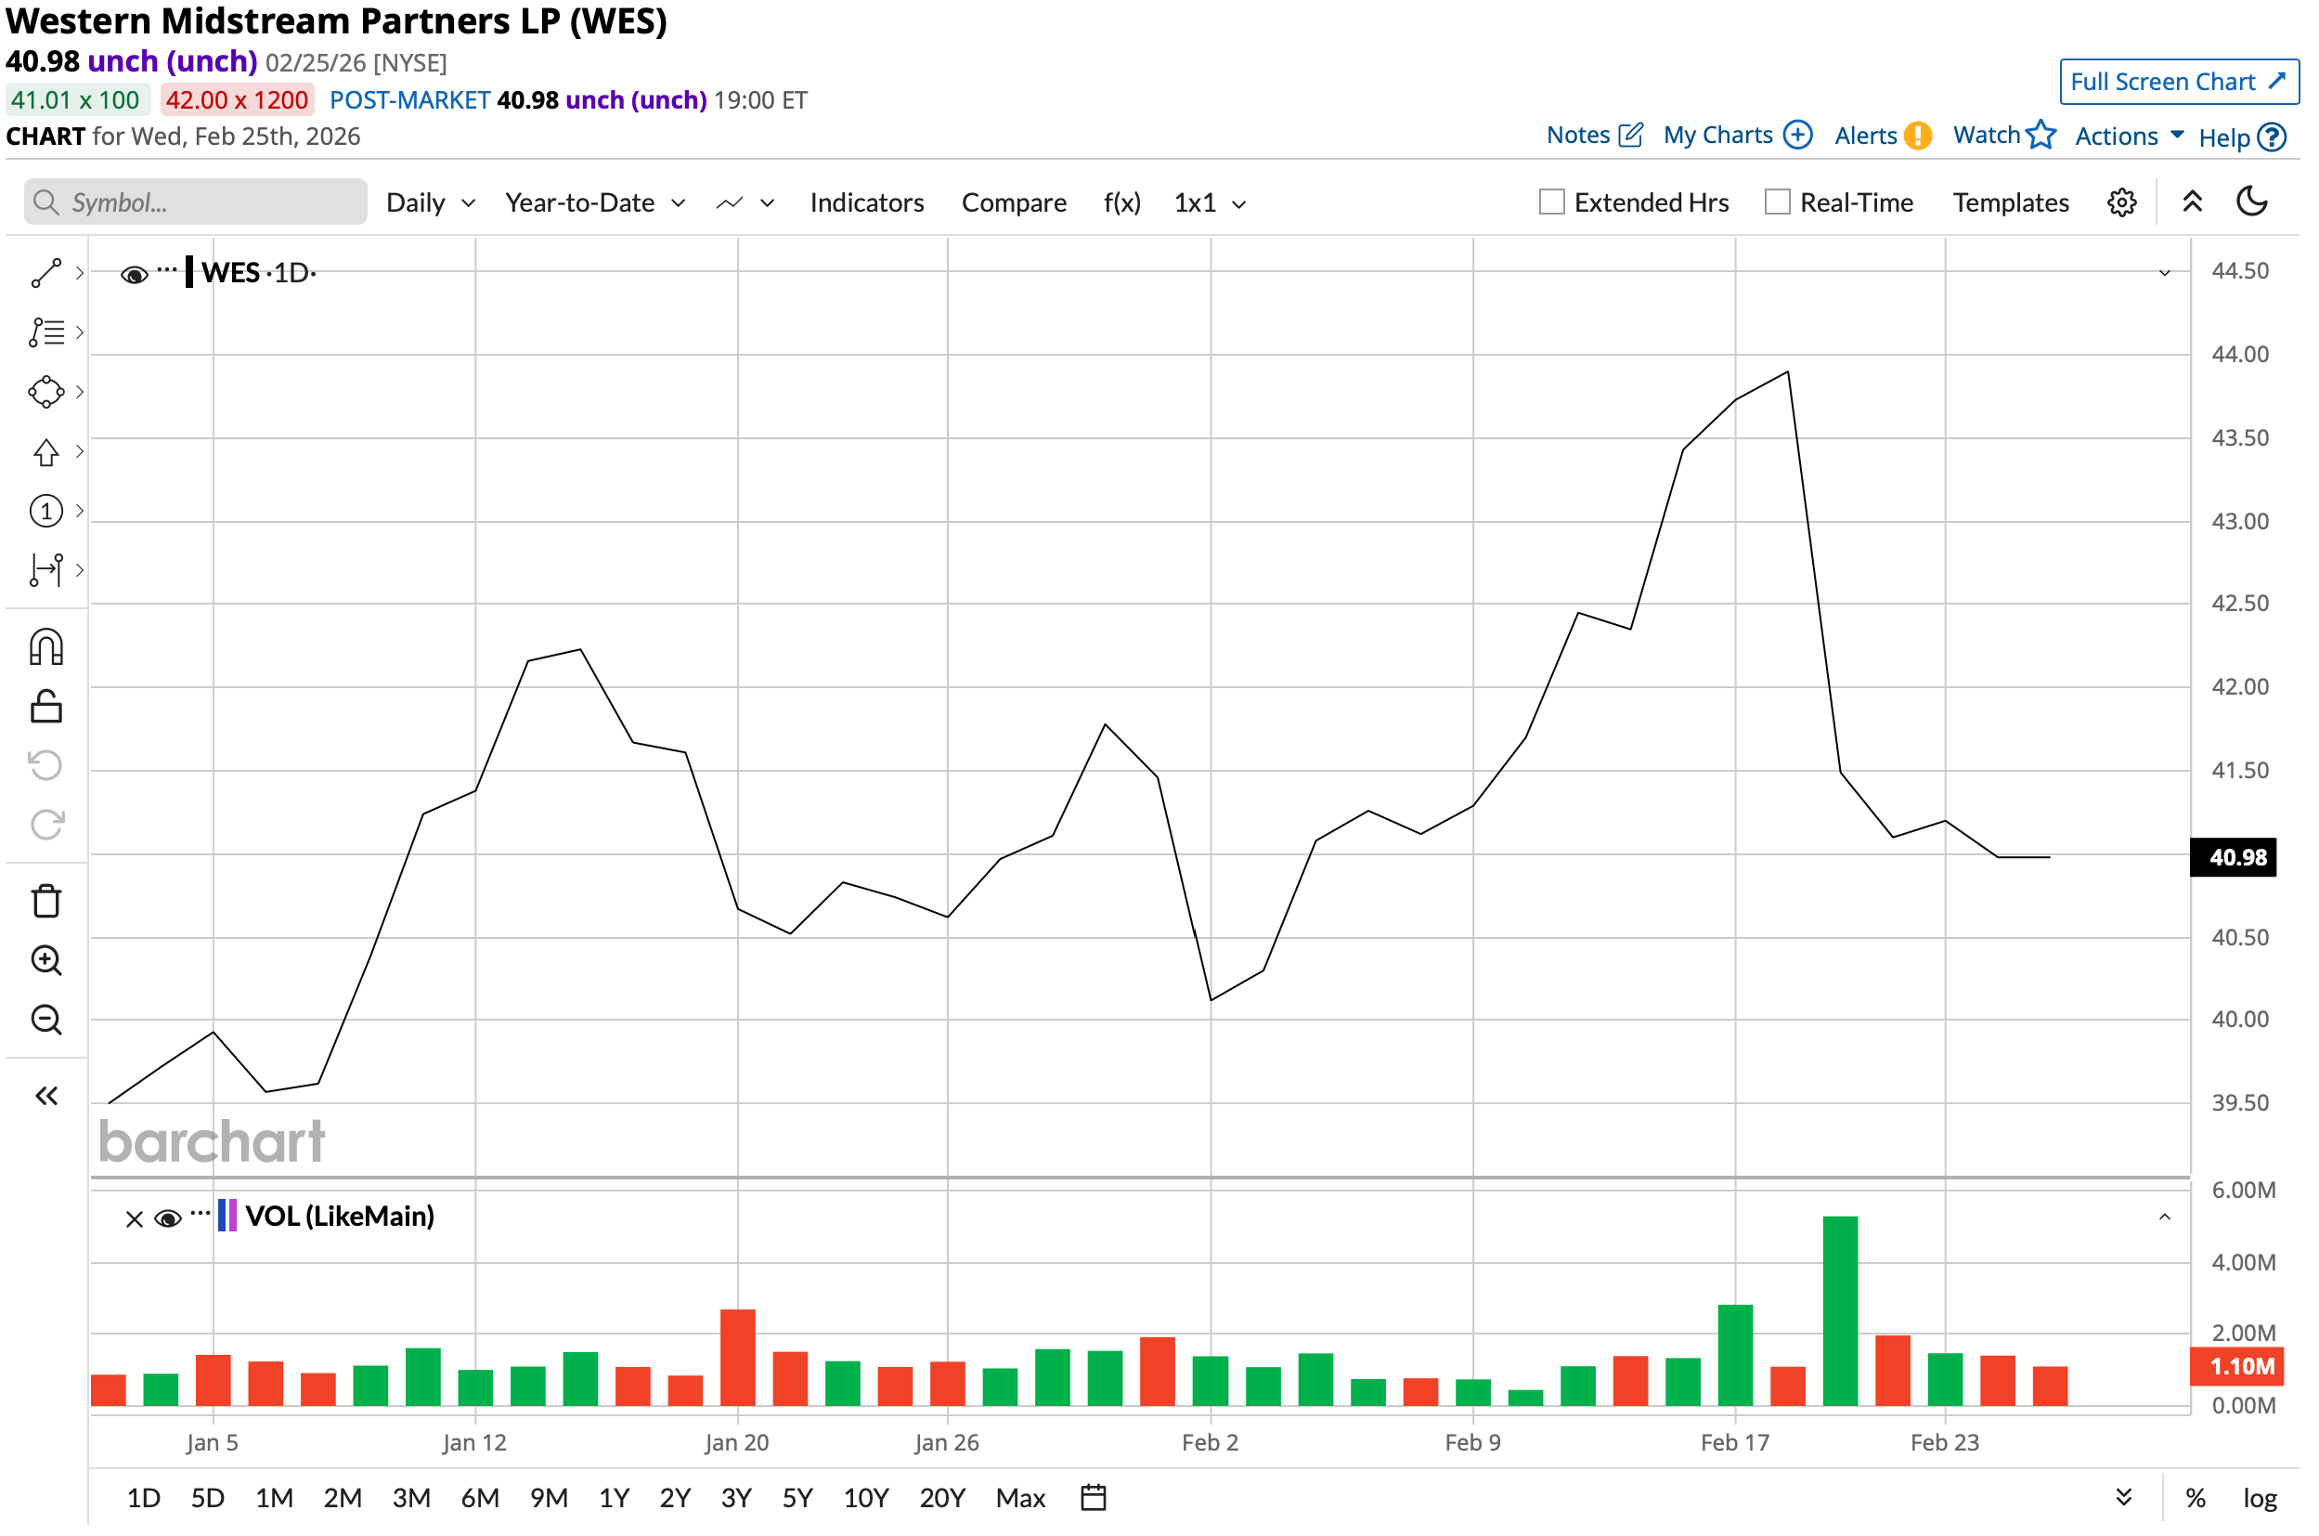Open chart settings gear icon
Screen dimensions: 2319x1536
(2121, 202)
